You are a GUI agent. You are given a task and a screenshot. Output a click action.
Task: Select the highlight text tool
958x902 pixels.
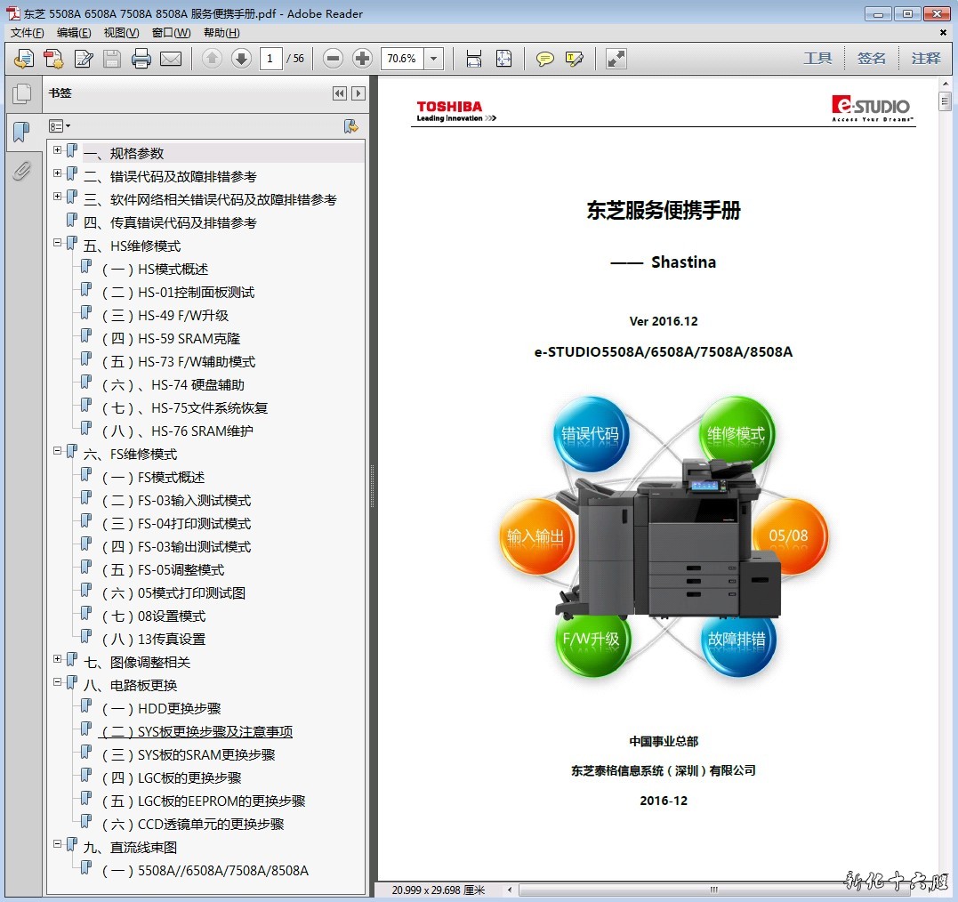pos(575,59)
